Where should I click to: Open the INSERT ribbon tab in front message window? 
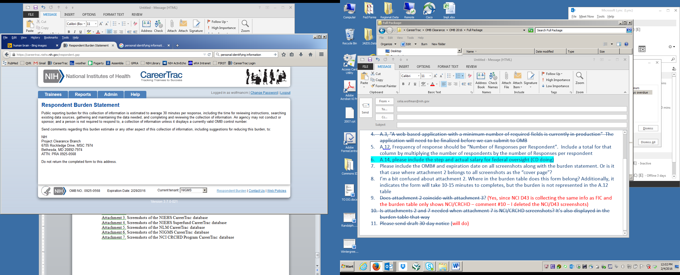(x=404, y=67)
